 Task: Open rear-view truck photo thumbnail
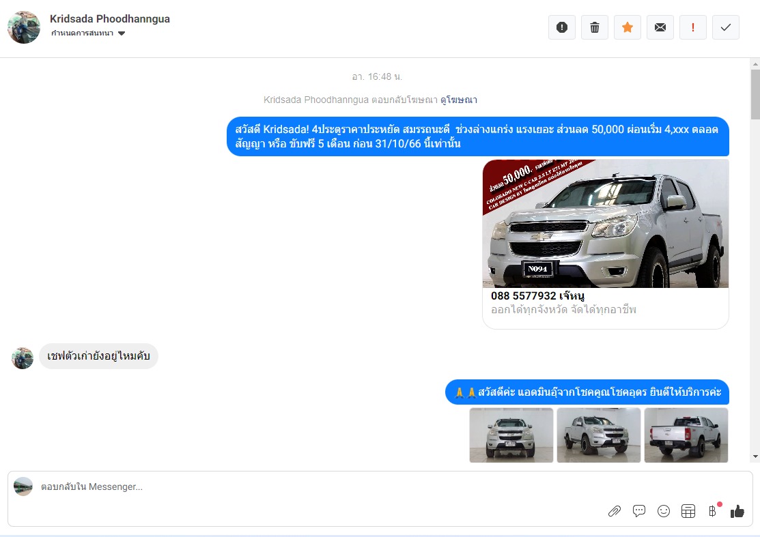pos(686,435)
